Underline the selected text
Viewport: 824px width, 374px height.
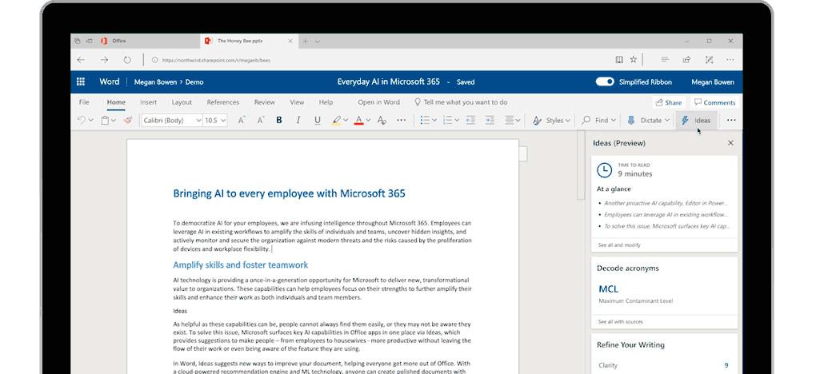[x=318, y=121]
